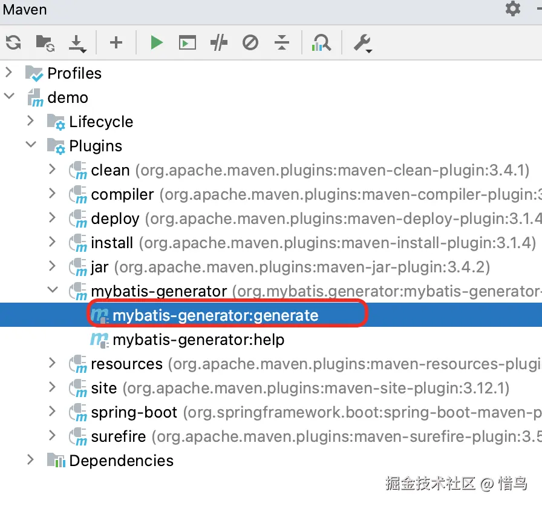The width and height of the screenshot is (542, 506).
Task: Collapse all tree nodes icon
Action: (282, 43)
